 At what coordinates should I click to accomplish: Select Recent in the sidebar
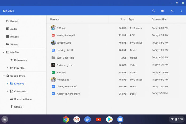pos(14,21)
